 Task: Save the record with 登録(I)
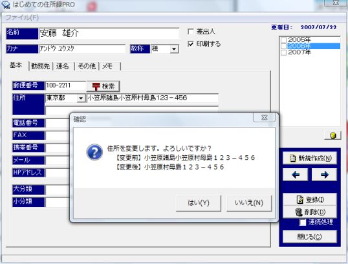click(x=310, y=199)
